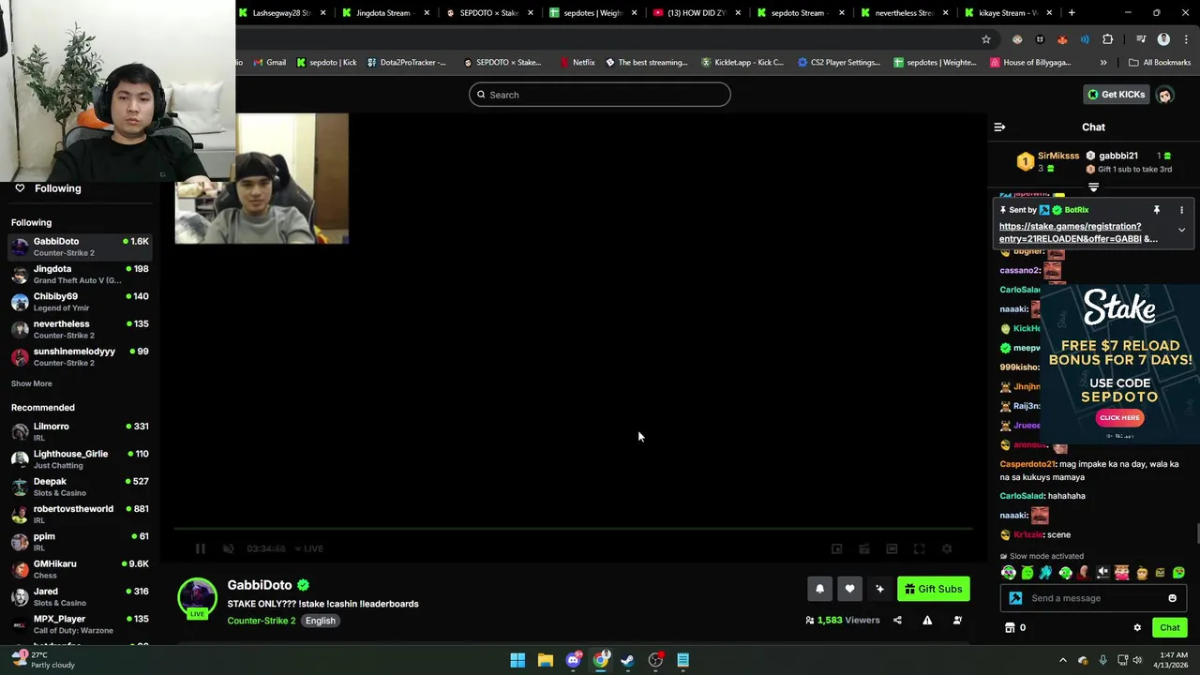
Task: Collapse the chat panel
Action: click(999, 127)
